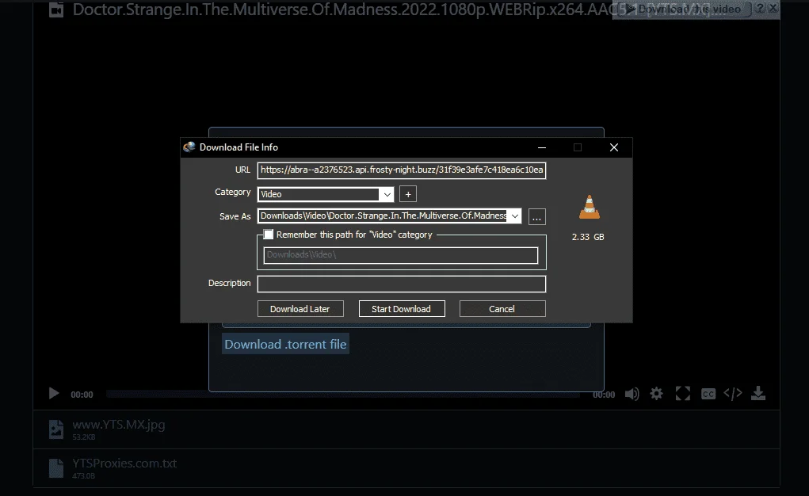809x496 pixels.
Task: Minimize the Download File Info dialog
Action: point(542,147)
